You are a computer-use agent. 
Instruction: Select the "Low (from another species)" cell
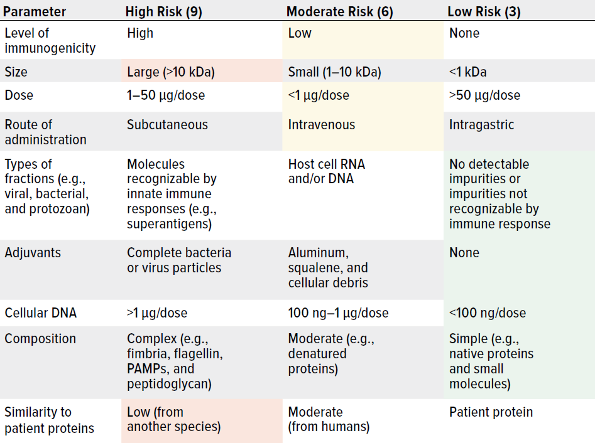[174, 420]
